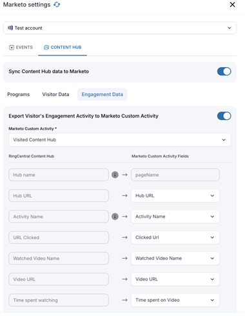
Task: Open the Time spent on Video dropdown
Action: (175, 300)
